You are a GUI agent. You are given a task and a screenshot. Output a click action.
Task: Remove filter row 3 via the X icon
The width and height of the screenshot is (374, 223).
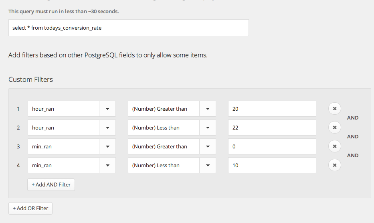[335, 146]
